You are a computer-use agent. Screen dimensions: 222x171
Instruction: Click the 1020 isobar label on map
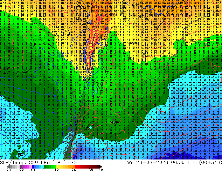point(193,40)
